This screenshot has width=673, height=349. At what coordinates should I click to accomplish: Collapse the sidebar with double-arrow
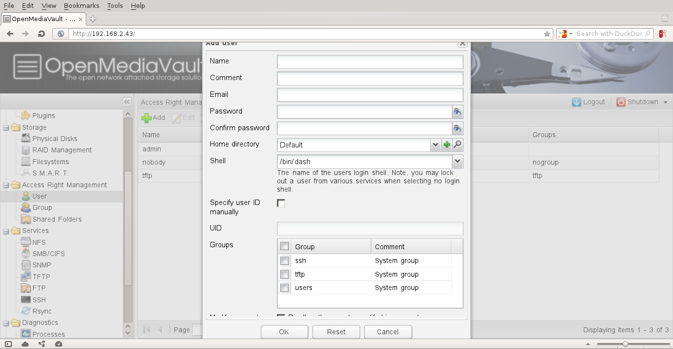(127, 102)
